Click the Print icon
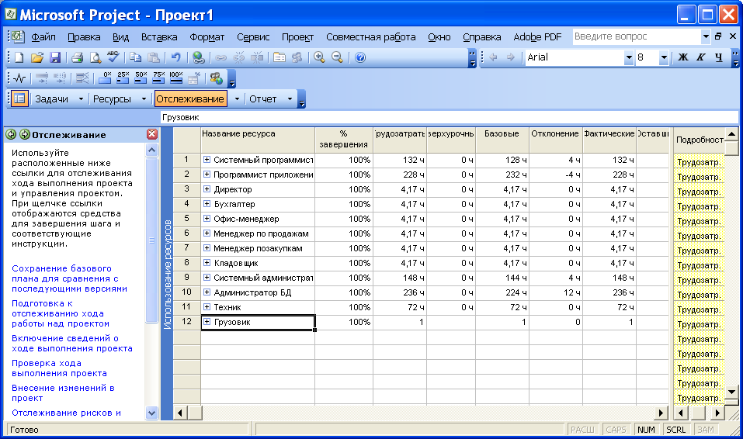Image resolution: width=743 pixels, height=439 pixels. pyautogui.click(x=77, y=57)
